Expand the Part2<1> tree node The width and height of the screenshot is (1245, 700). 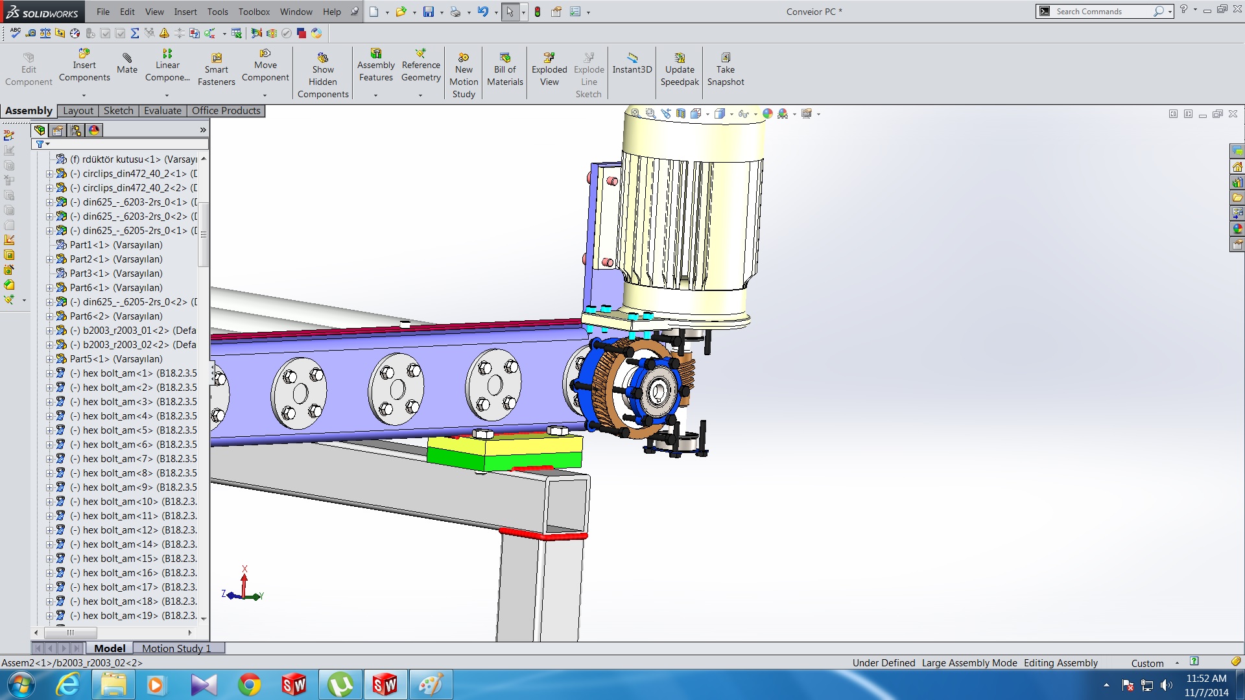click(49, 259)
